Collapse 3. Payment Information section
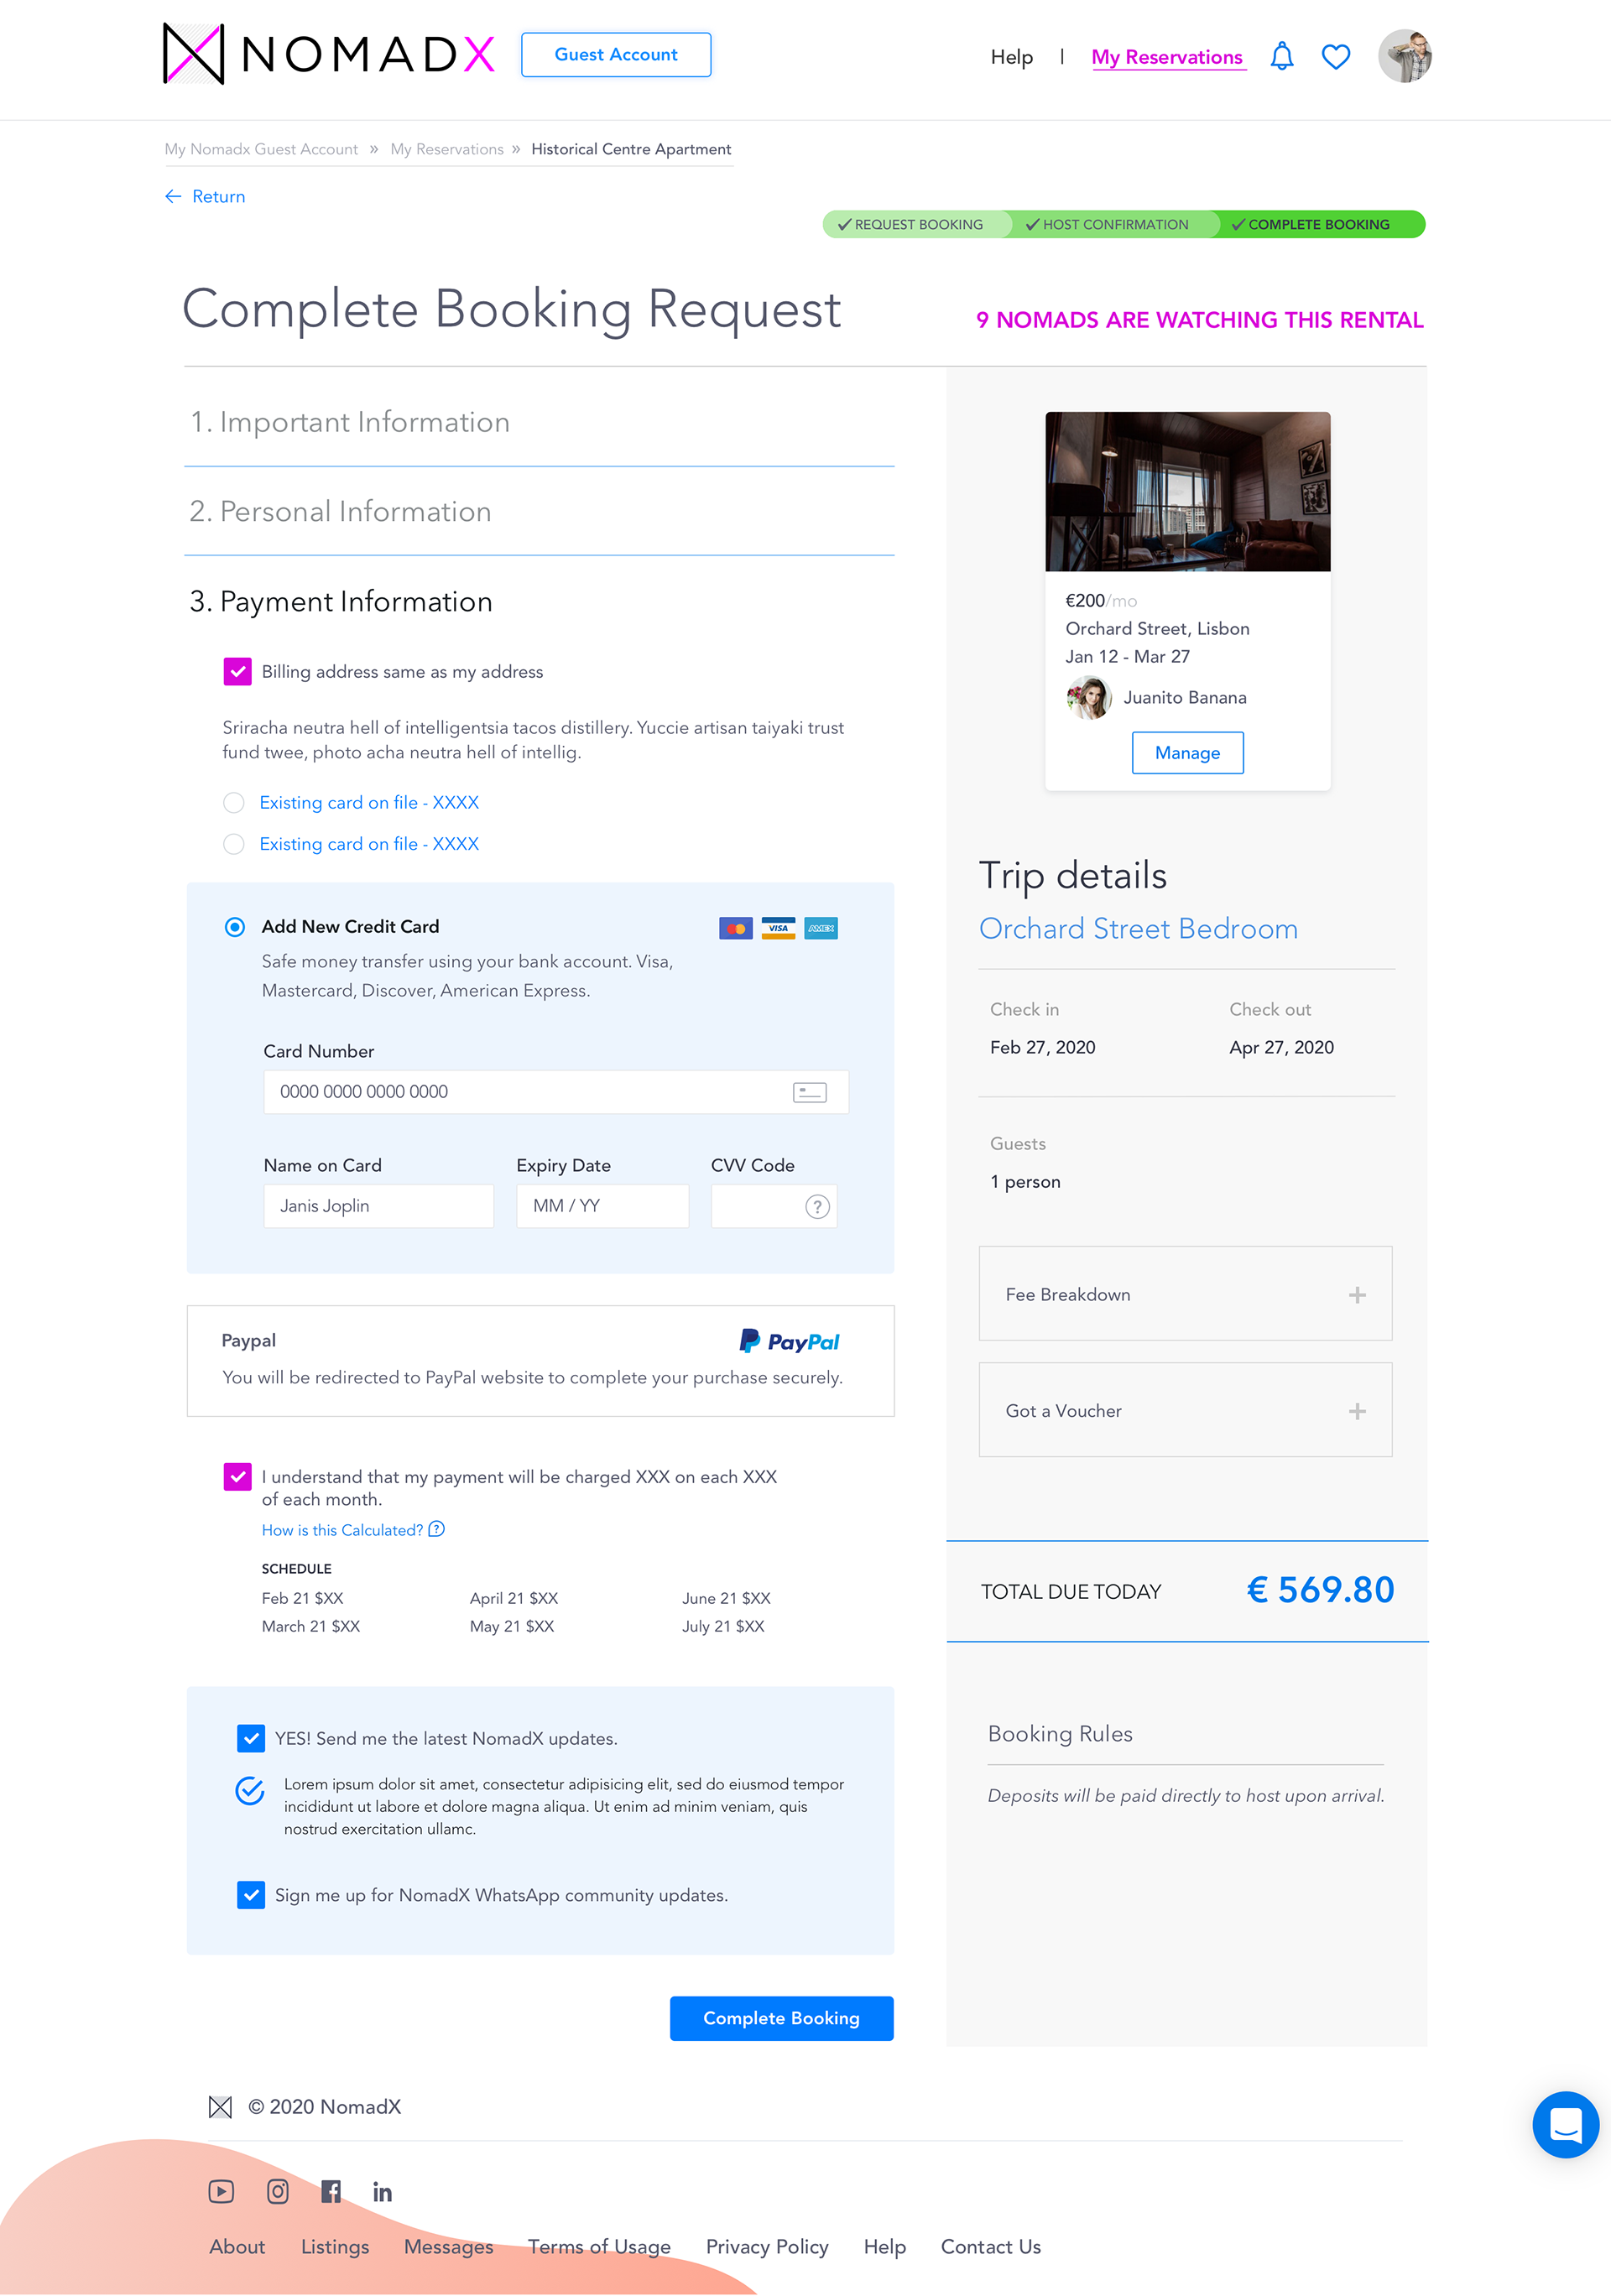This screenshot has width=1611, height=2296. point(341,601)
